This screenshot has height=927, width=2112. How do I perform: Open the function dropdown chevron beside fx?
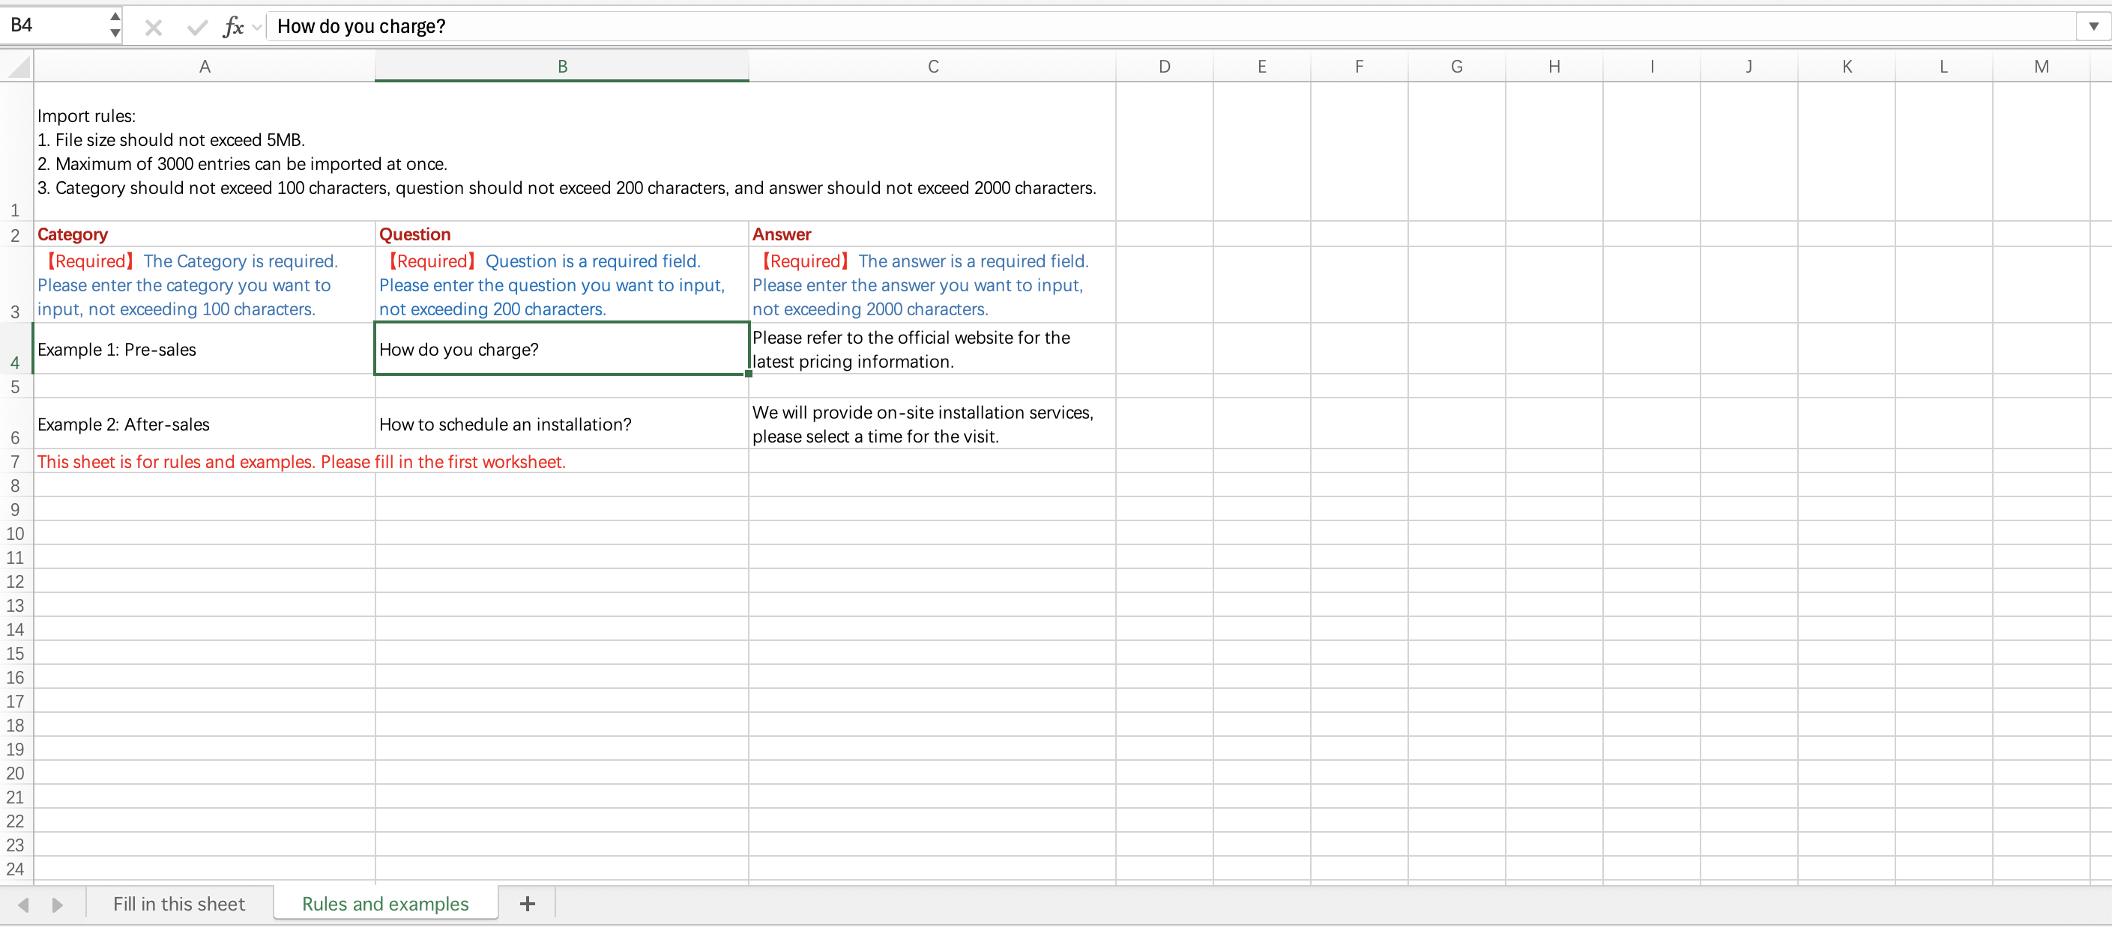pos(256,27)
